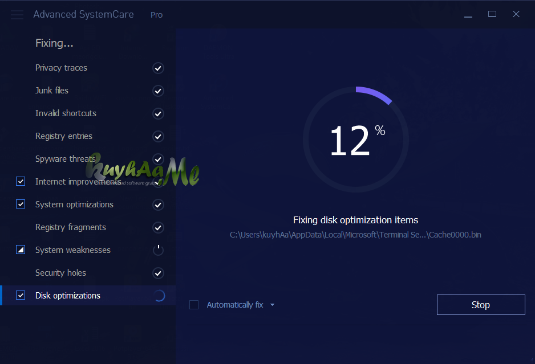
Task: Close the Advanced SystemCare window
Action: [516, 14]
